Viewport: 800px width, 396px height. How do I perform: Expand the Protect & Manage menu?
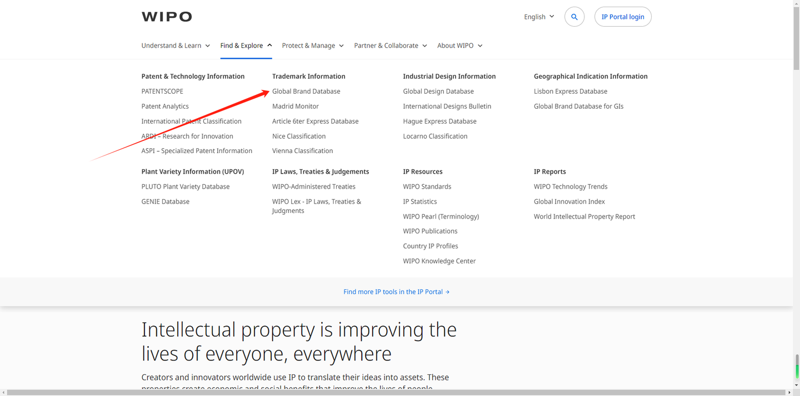pos(313,45)
